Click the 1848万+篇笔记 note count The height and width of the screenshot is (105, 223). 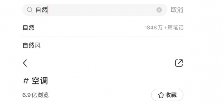tap(164, 28)
